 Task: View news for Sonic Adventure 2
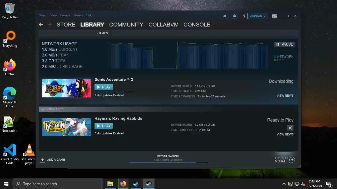(x=285, y=96)
